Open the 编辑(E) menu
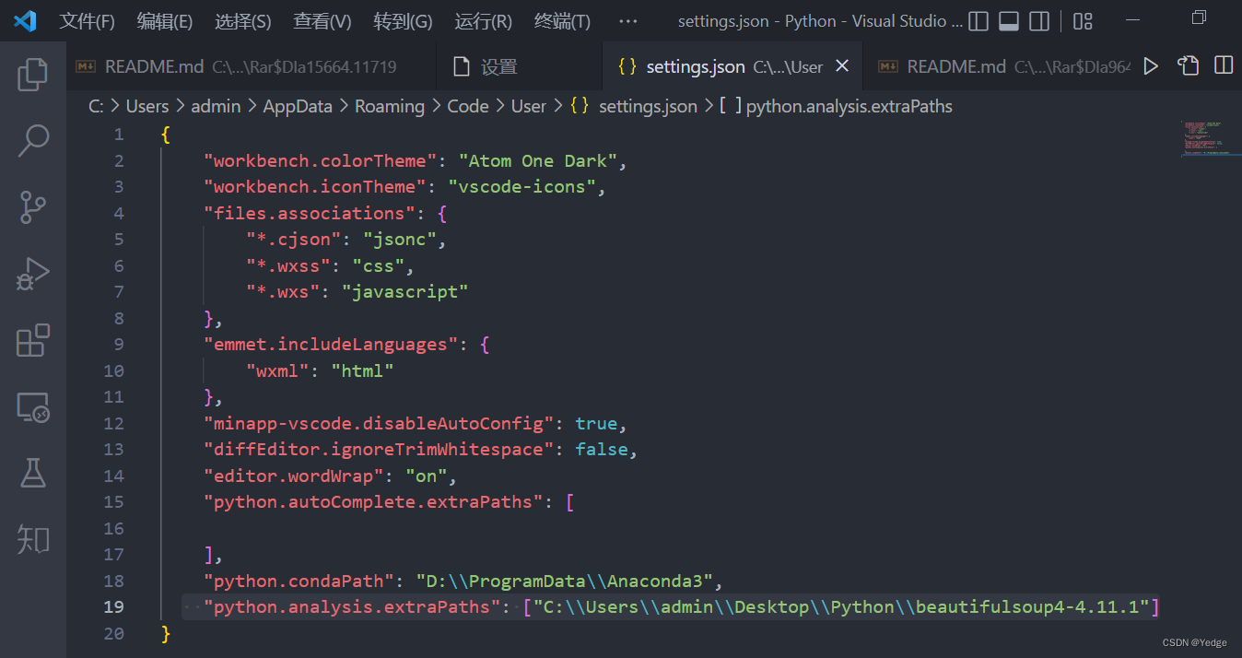Screen dimensions: 1242x658 pos(165,21)
